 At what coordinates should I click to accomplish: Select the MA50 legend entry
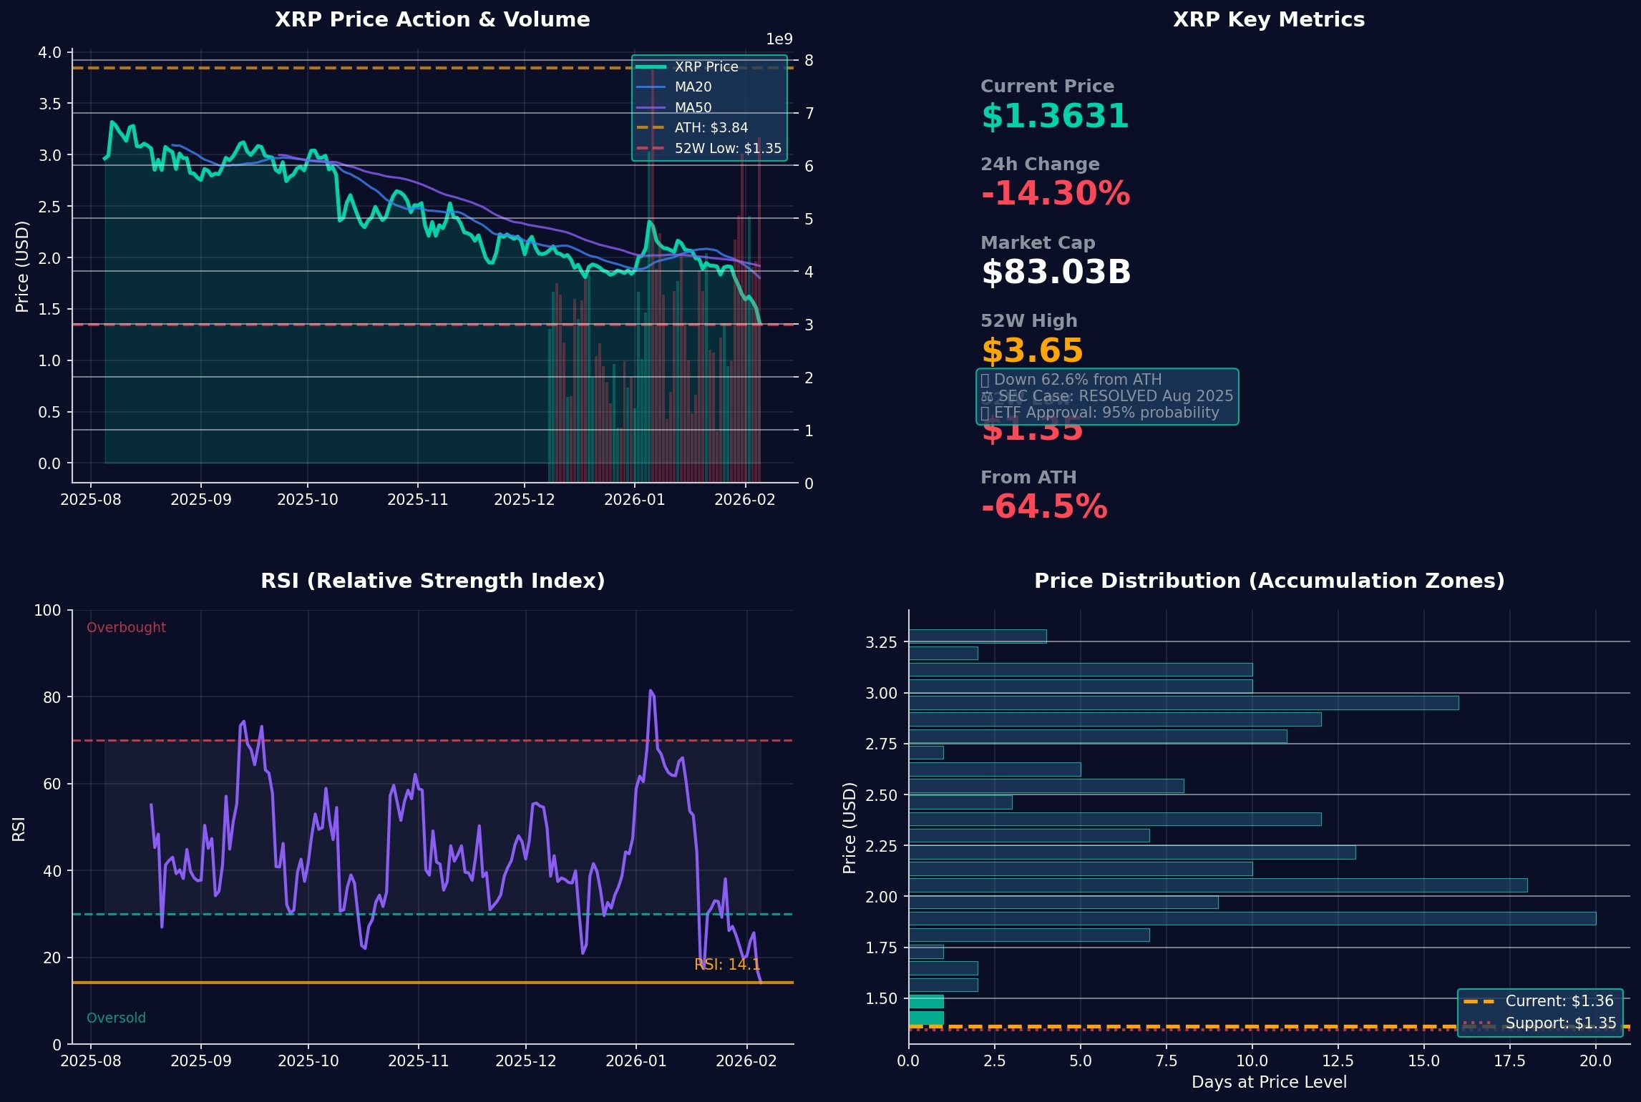[693, 108]
